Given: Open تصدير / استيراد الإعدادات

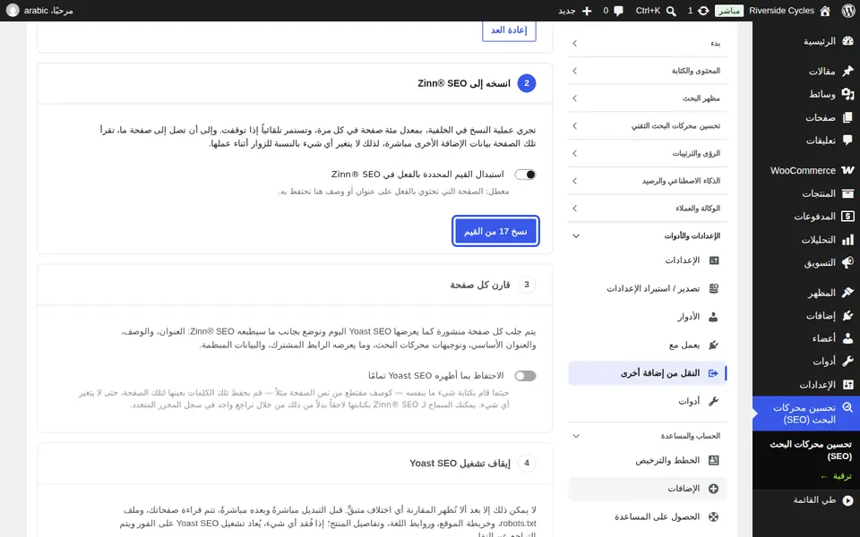Looking at the screenshot, I should 648,289.
